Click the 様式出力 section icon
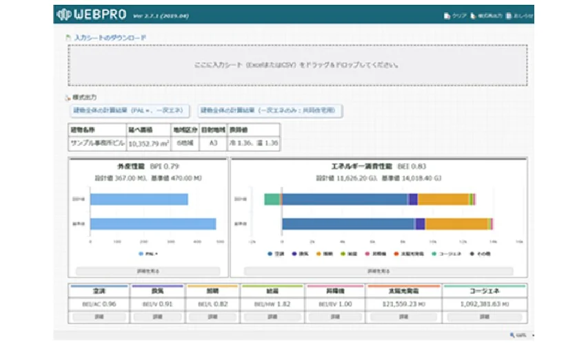The width and height of the screenshot is (586, 344). coord(67,97)
